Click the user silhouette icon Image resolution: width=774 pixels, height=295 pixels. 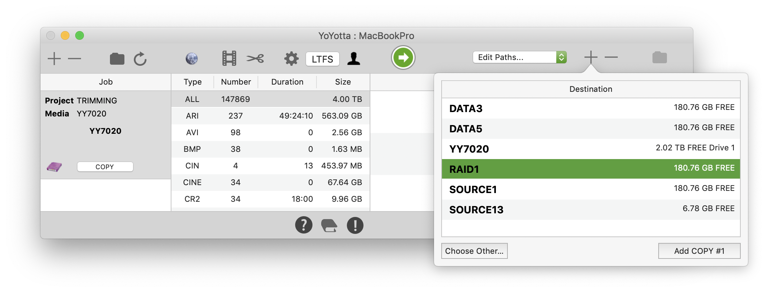click(354, 58)
